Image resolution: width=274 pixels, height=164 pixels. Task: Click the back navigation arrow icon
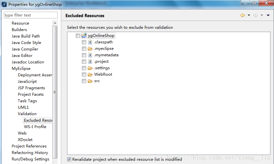tap(243, 15)
